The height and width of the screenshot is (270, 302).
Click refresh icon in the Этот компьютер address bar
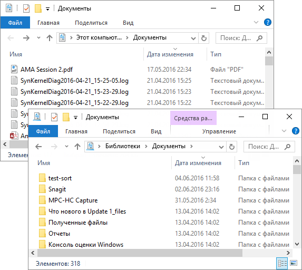coord(204,38)
